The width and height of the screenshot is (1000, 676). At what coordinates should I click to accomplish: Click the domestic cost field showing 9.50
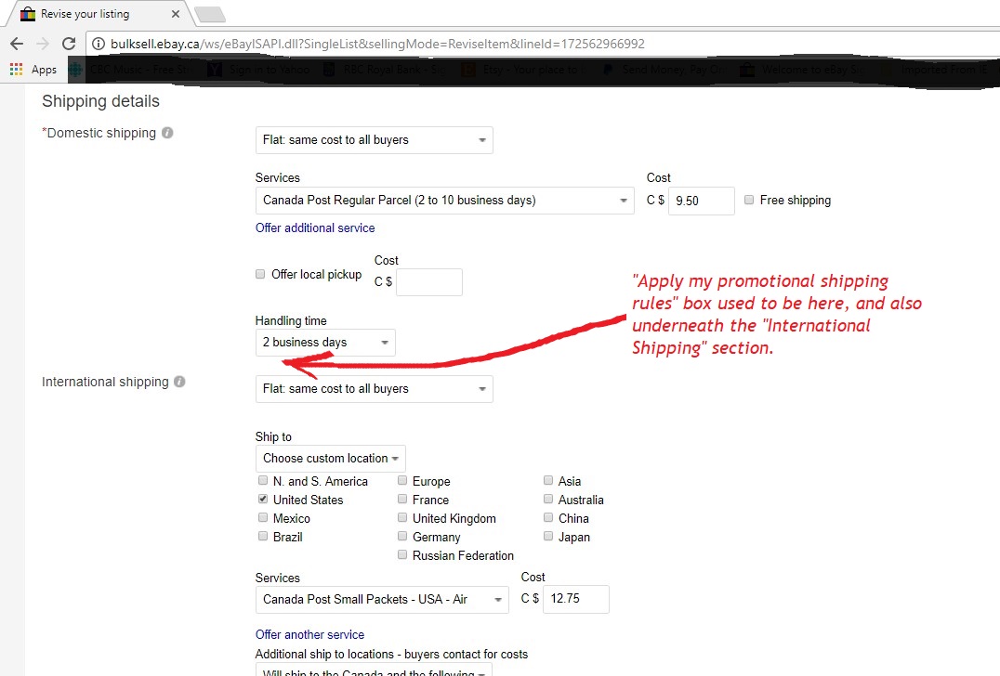tap(701, 201)
